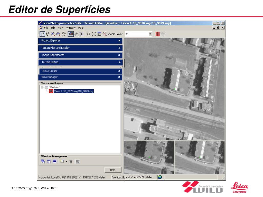Image resolution: width=263 pixels, height=197 pixels.
Task: Select the terrain cursor tool
Action: [x=42, y=34]
